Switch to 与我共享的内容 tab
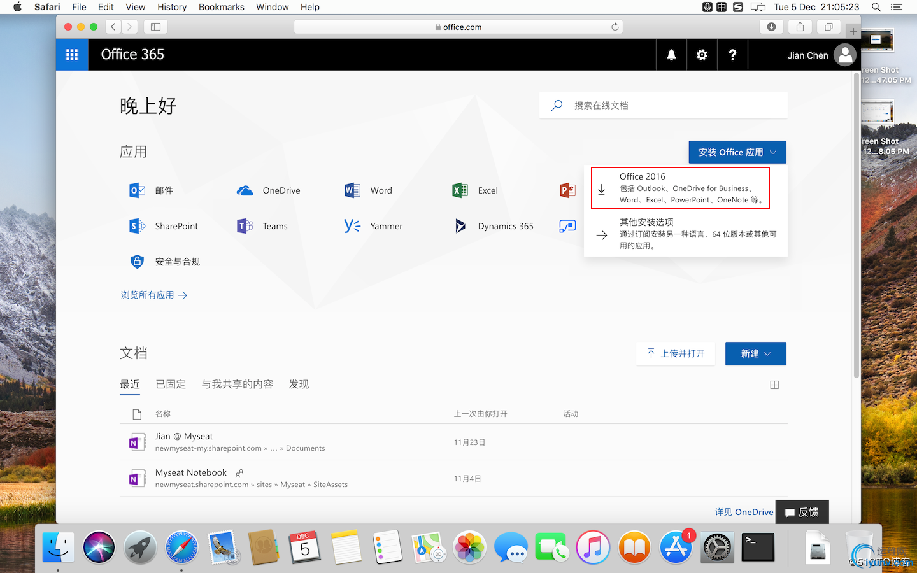The width and height of the screenshot is (917, 573). tap(238, 385)
